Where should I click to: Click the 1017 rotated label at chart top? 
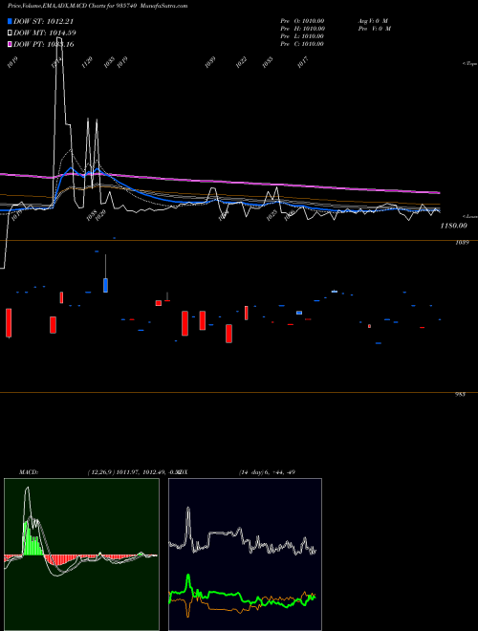(302, 62)
